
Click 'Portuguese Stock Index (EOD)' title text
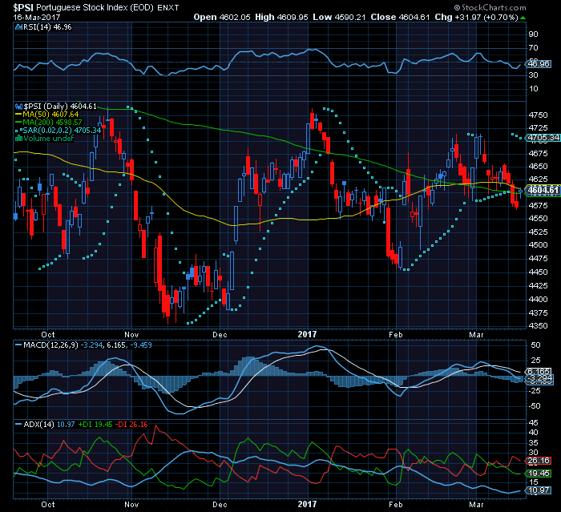tap(95, 7)
